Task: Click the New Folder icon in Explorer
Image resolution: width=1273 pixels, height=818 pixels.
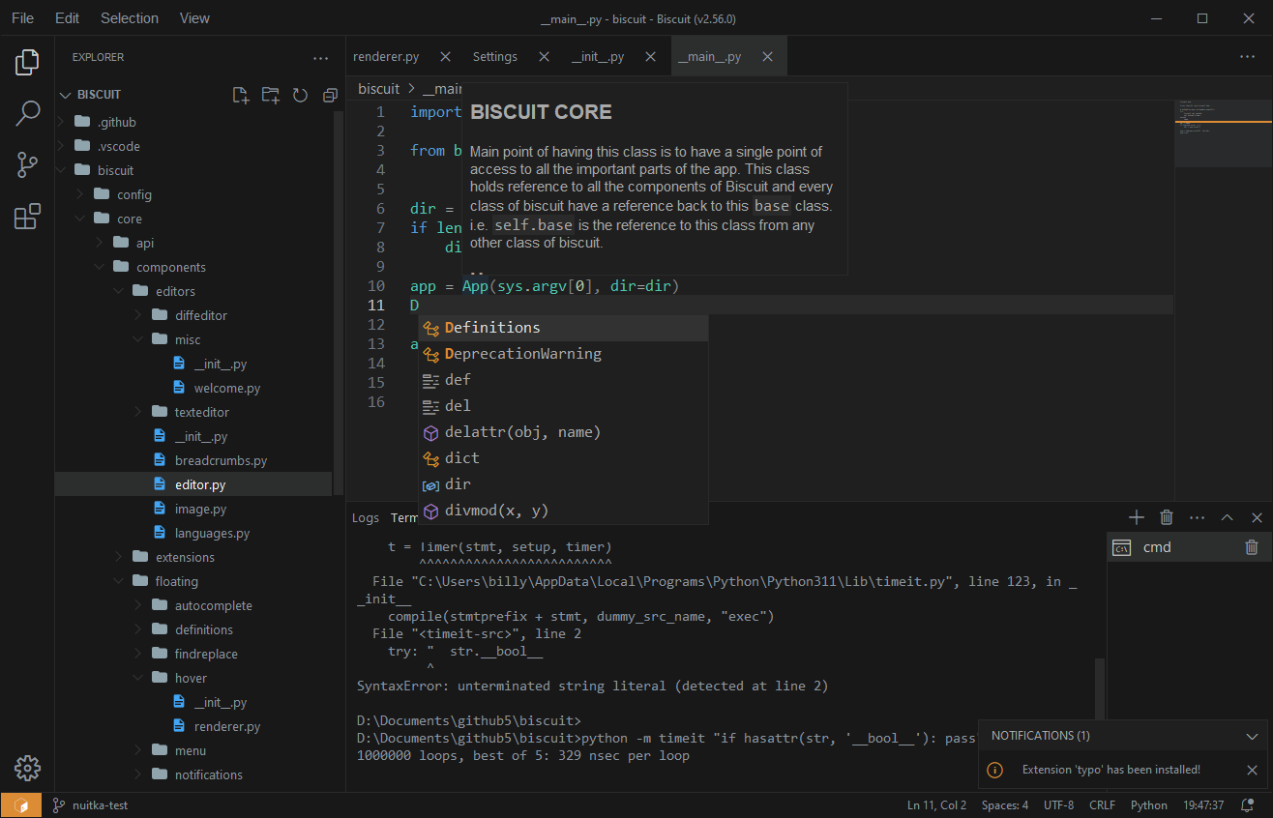Action: [x=270, y=95]
